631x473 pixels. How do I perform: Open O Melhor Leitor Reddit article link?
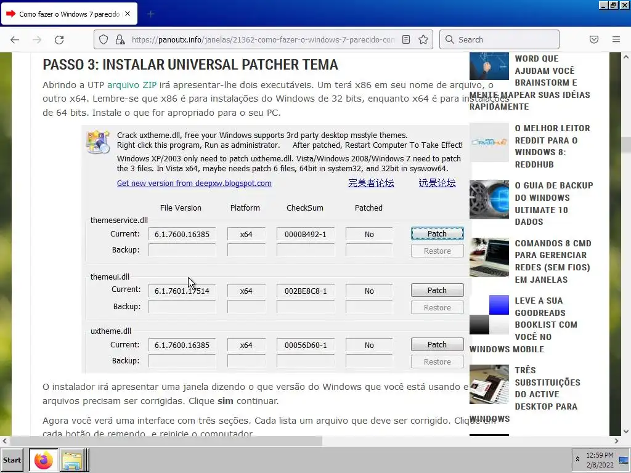(552, 147)
